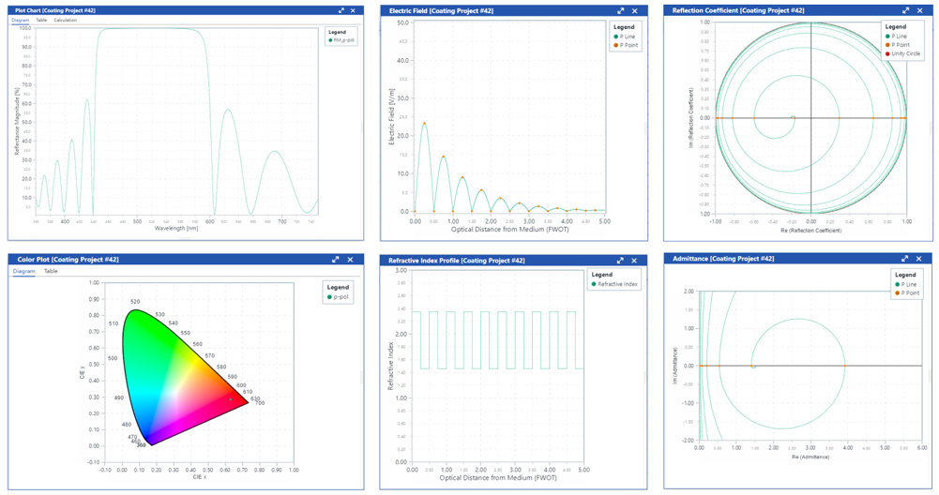
Task: Close the Admittance panel
Action: 919,258
